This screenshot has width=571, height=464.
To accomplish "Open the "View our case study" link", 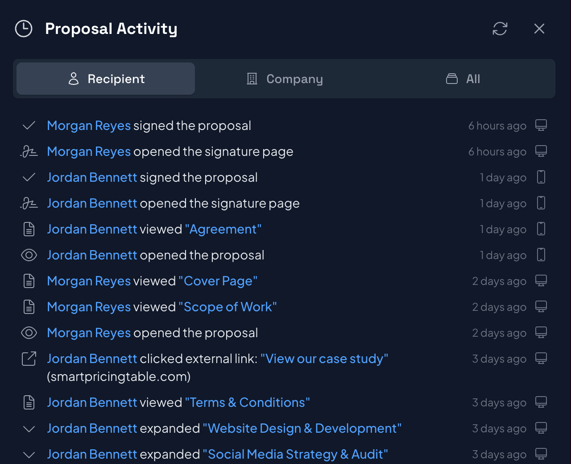I will pos(324,359).
